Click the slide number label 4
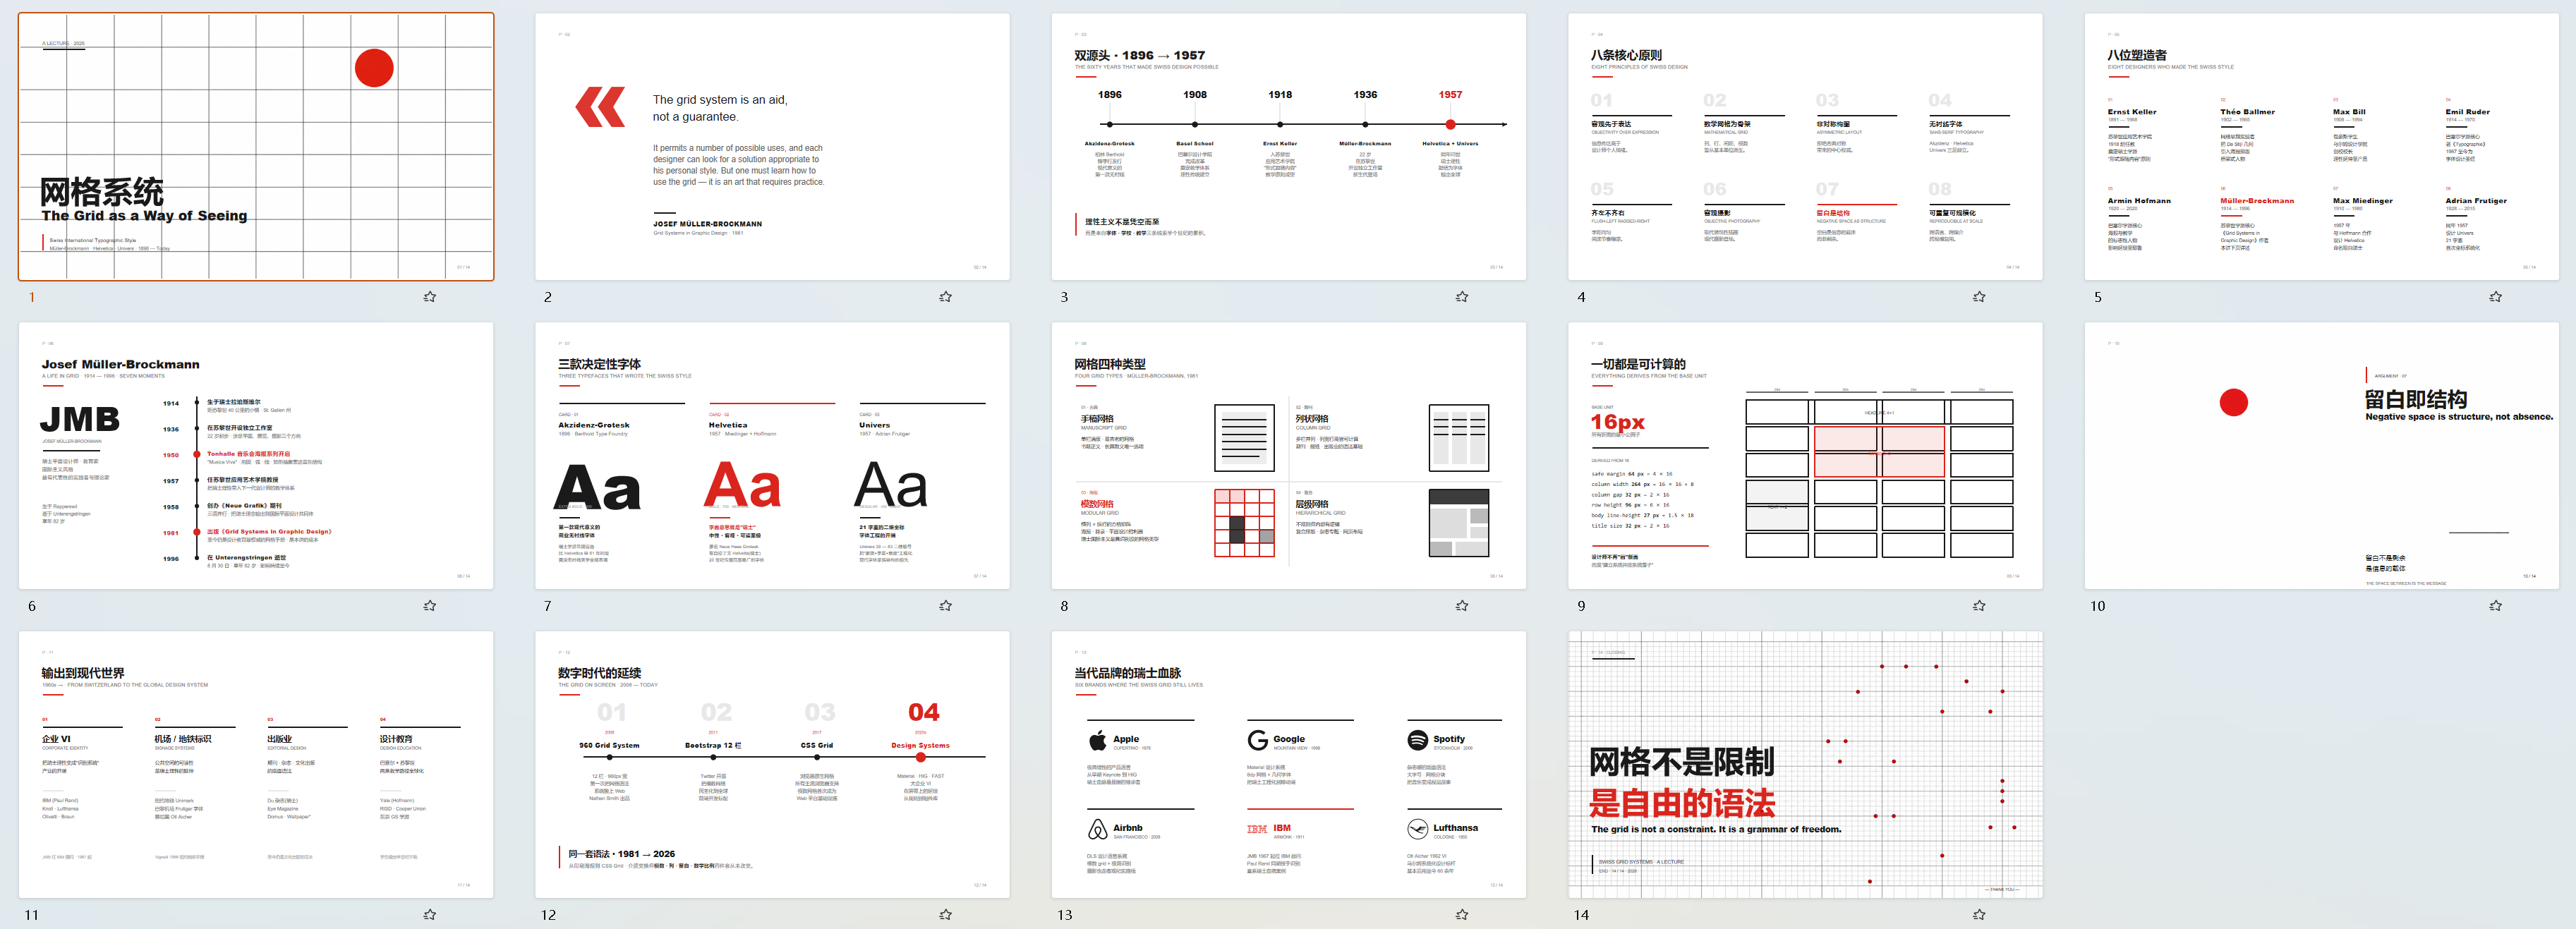 point(1581,297)
